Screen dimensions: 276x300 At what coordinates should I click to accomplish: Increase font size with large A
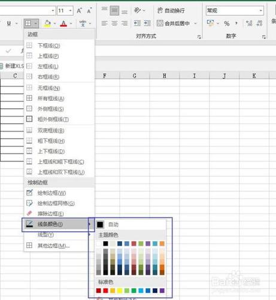click(79, 11)
